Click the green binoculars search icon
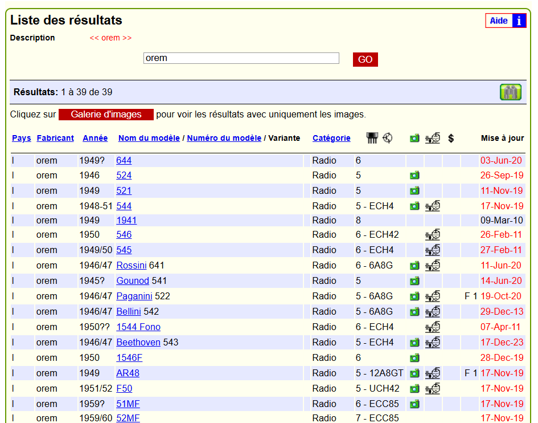The width and height of the screenshot is (538, 423). [511, 92]
